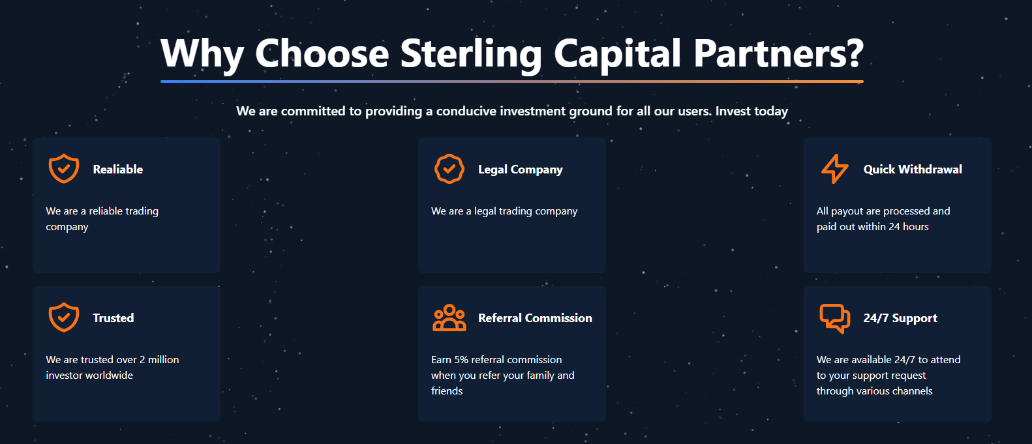Screen dimensions: 1032x444
Task: Click the trusted over 2 million text
Action: 112,368
